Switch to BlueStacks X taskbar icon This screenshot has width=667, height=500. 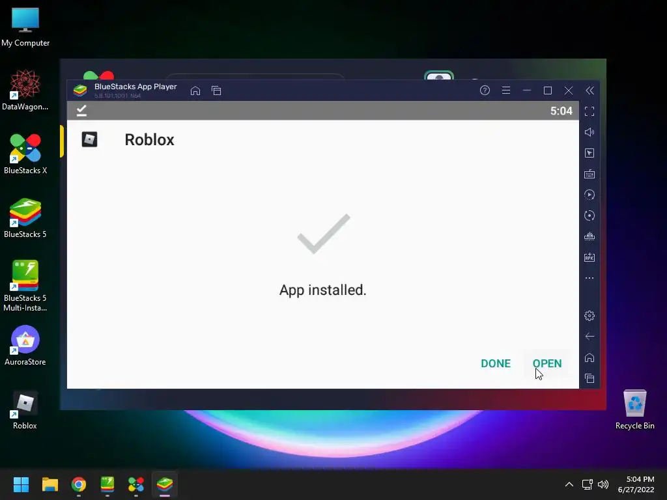[x=136, y=484]
